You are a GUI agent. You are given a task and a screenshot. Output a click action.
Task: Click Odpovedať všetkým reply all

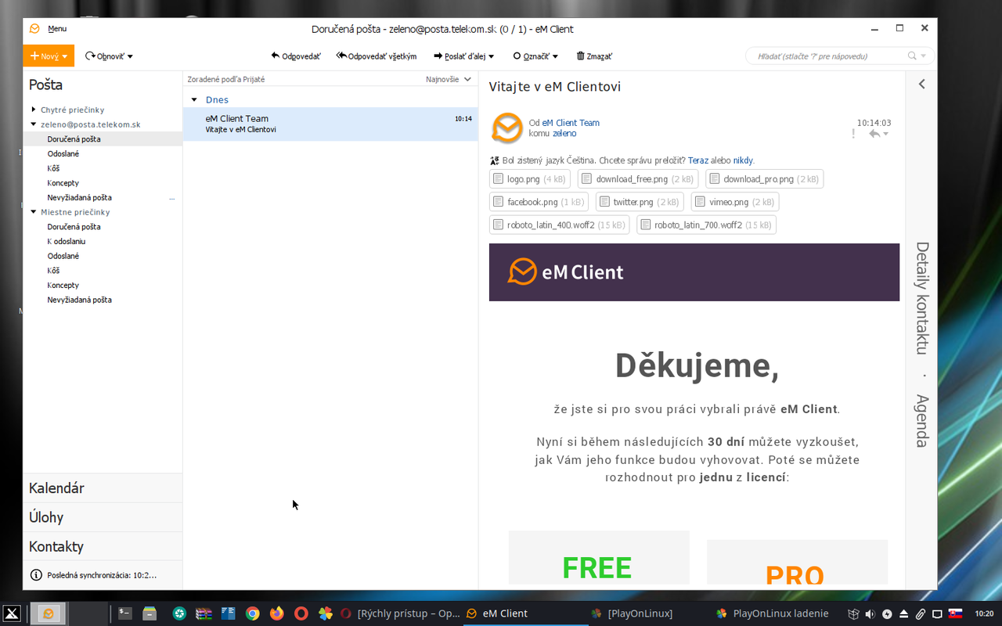coord(377,56)
